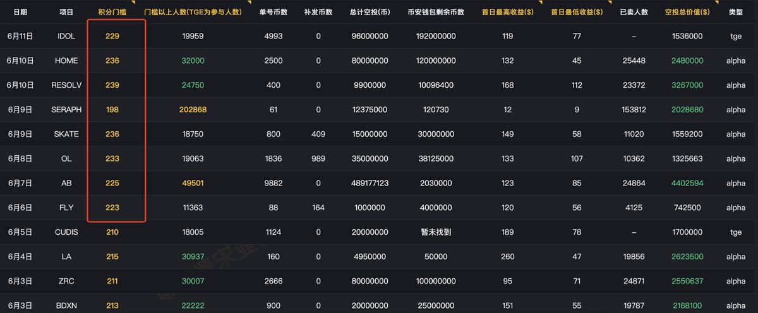The height and width of the screenshot is (313, 758).
Task: Select the SERAPH project row
Action: pyautogui.click(x=379, y=110)
